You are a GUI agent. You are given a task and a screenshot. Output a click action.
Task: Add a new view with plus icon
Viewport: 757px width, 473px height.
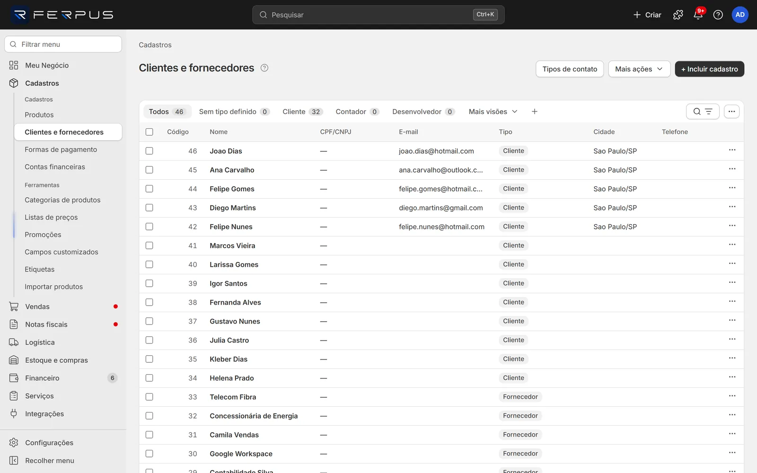click(535, 112)
